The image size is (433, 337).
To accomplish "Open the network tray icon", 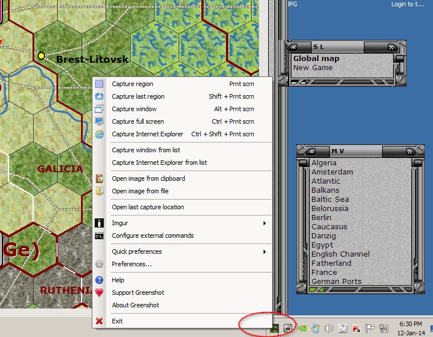I will click(x=383, y=328).
